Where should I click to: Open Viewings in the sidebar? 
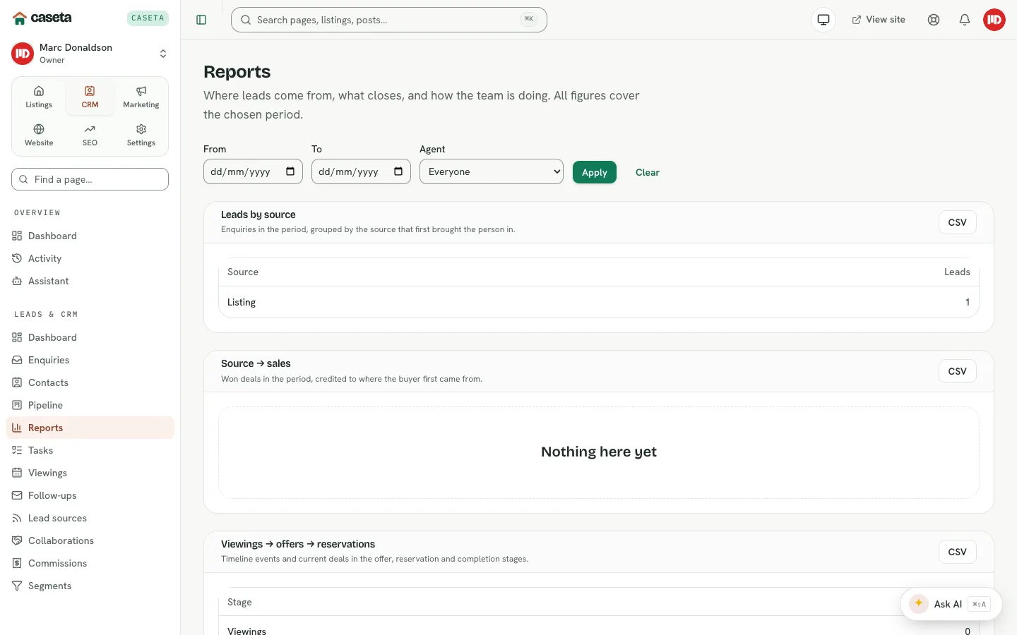pos(90,473)
